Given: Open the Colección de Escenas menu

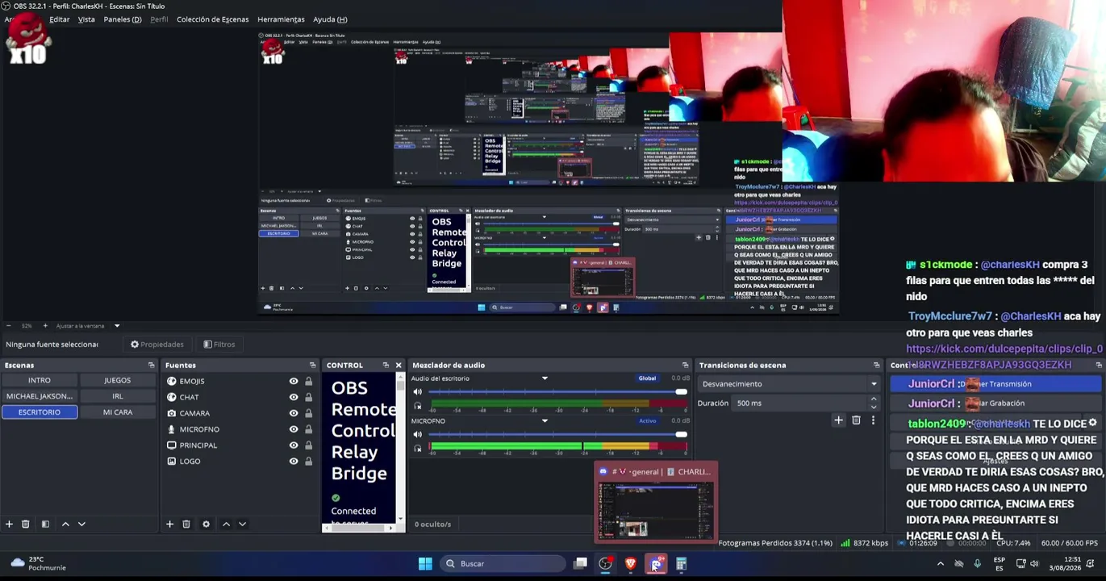Looking at the screenshot, I should click(213, 19).
